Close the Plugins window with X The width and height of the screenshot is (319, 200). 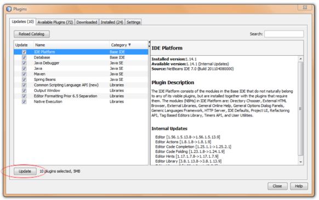click(x=305, y=7)
